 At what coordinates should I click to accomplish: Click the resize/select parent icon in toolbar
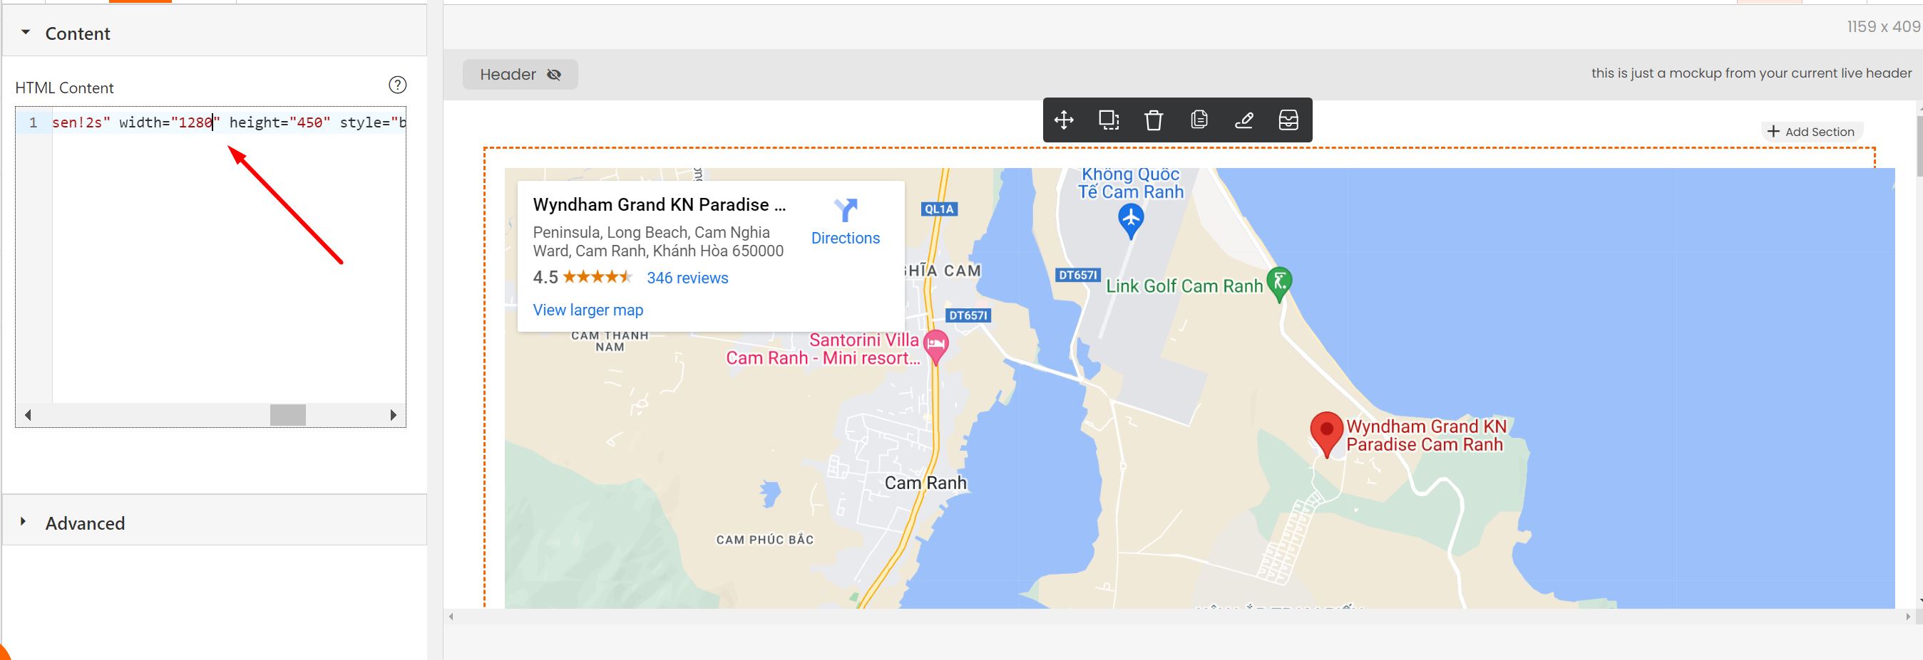pyautogui.click(x=1109, y=120)
